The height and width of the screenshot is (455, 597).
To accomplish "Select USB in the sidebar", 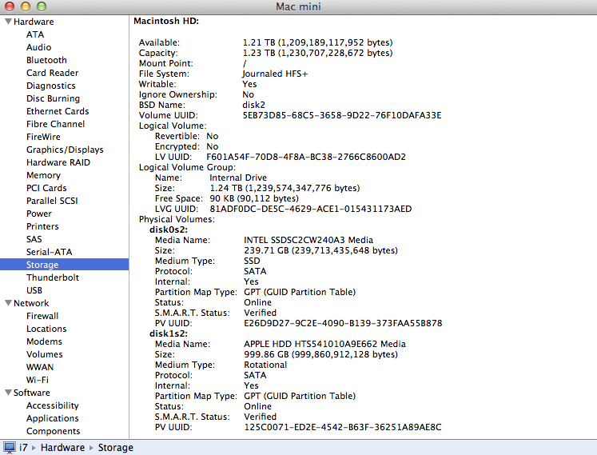I will coord(34,290).
